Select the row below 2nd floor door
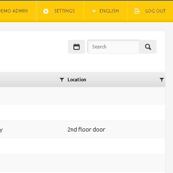173x173 pixels. point(83,146)
